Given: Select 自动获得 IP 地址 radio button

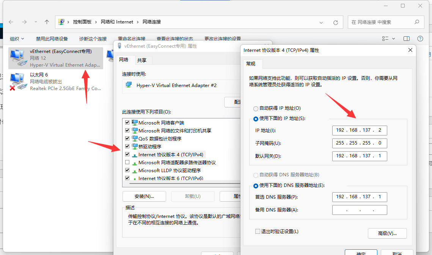Looking at the screenshot, I should [256, 108].
